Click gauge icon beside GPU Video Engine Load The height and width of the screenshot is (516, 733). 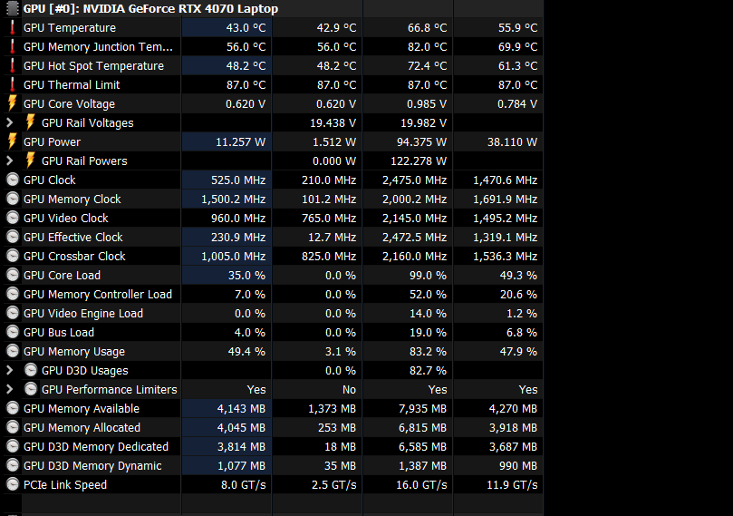pos(13,314)
